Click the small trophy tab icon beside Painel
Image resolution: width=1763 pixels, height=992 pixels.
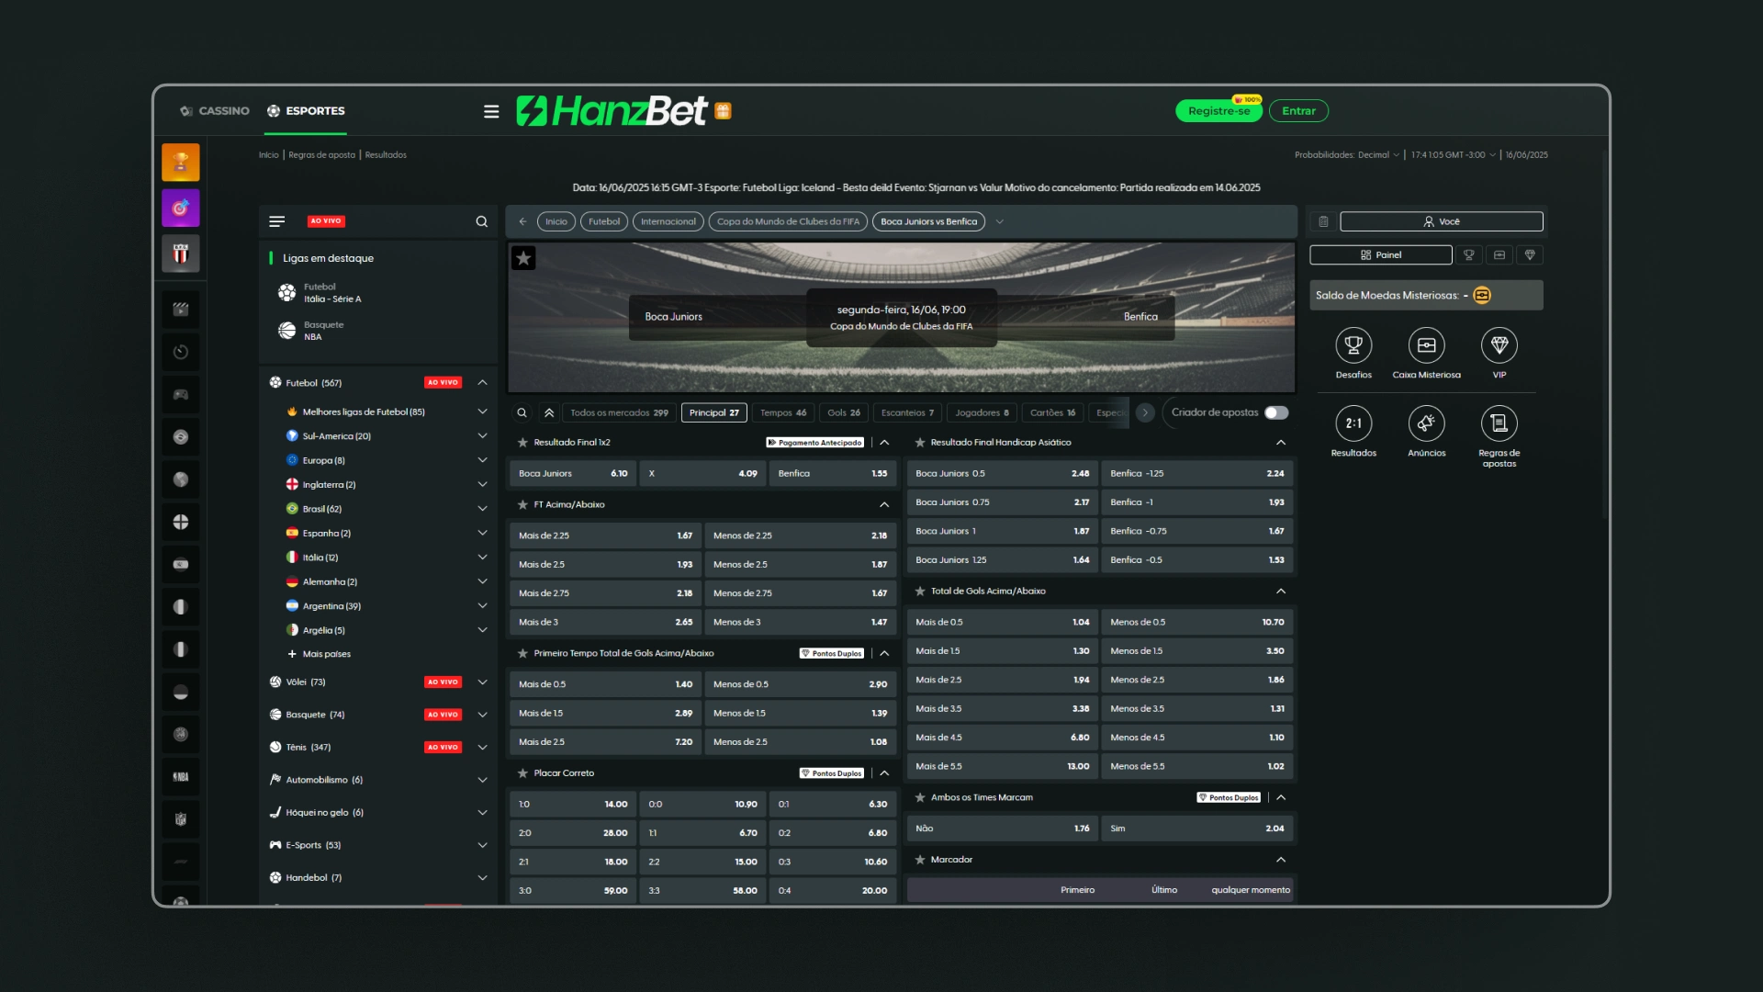tap(1469, 255)
